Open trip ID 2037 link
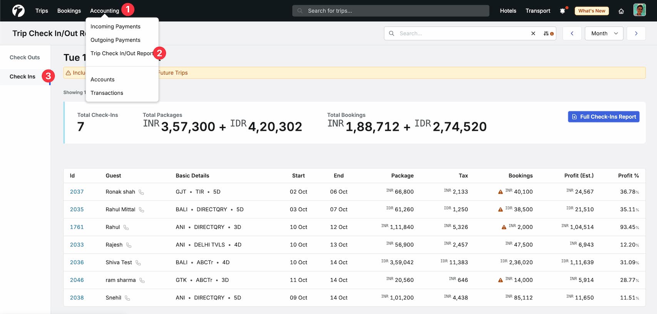The height and width of the screenshot is (314, 657). [77, 192]
